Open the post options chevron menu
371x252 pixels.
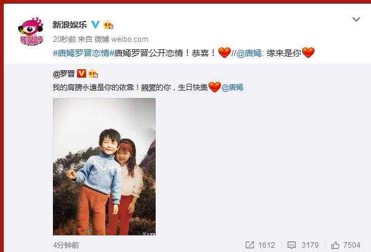point(356,19)
